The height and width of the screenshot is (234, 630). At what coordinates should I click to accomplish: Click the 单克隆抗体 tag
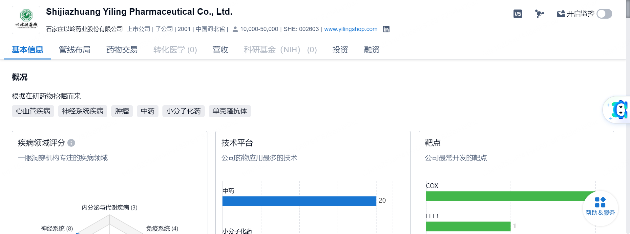[230, 111]
